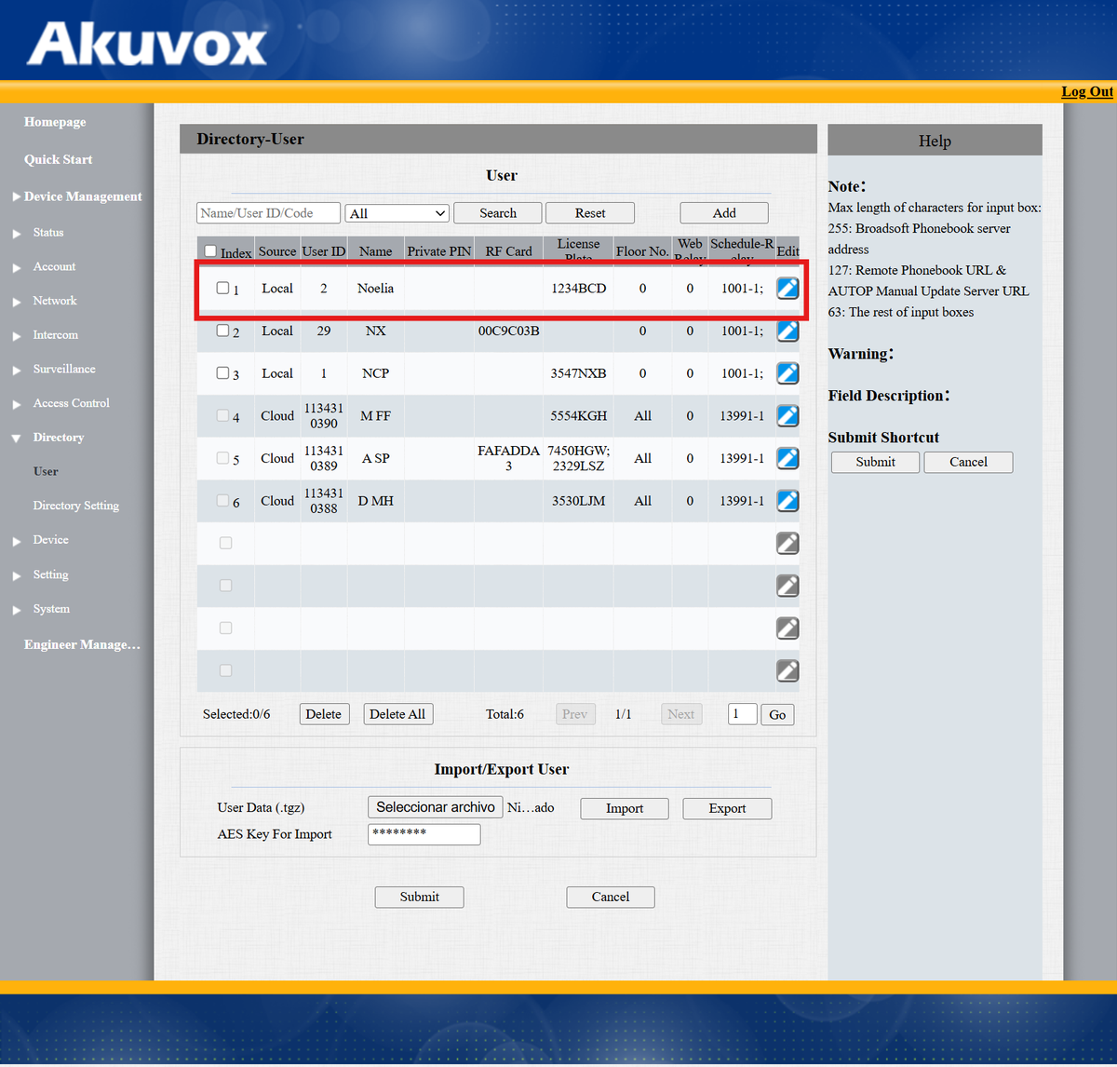Open edit icon for user NX

[787, 331]
